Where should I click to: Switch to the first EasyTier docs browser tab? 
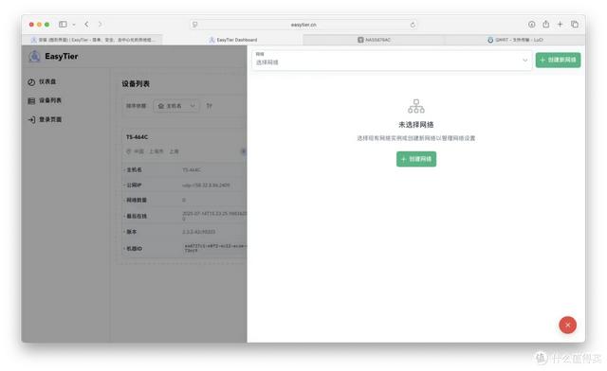[92, 40]
